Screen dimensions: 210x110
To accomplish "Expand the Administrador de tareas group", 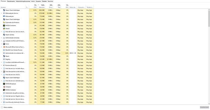I will [x=1, y=38].
